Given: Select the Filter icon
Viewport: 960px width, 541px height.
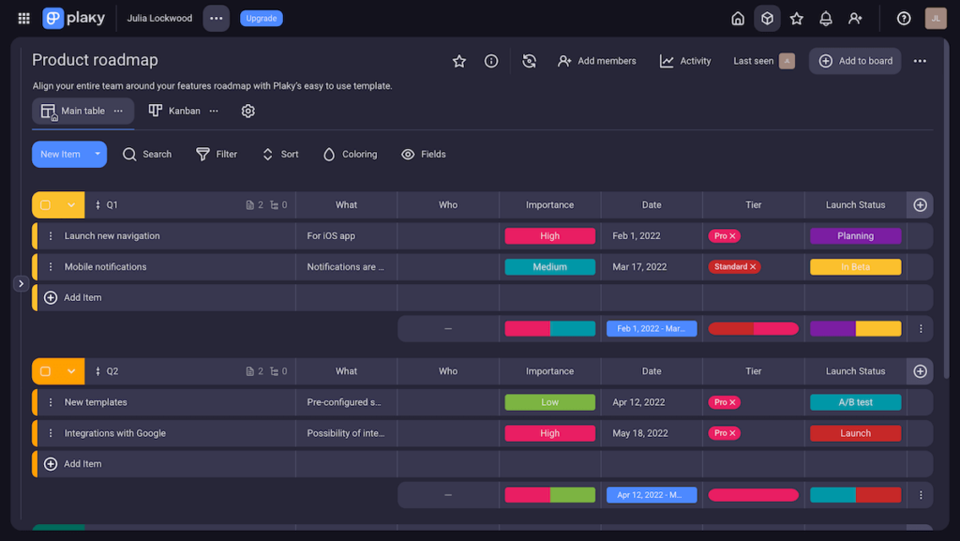Looking at the screenshot, I should pos(202,154).
